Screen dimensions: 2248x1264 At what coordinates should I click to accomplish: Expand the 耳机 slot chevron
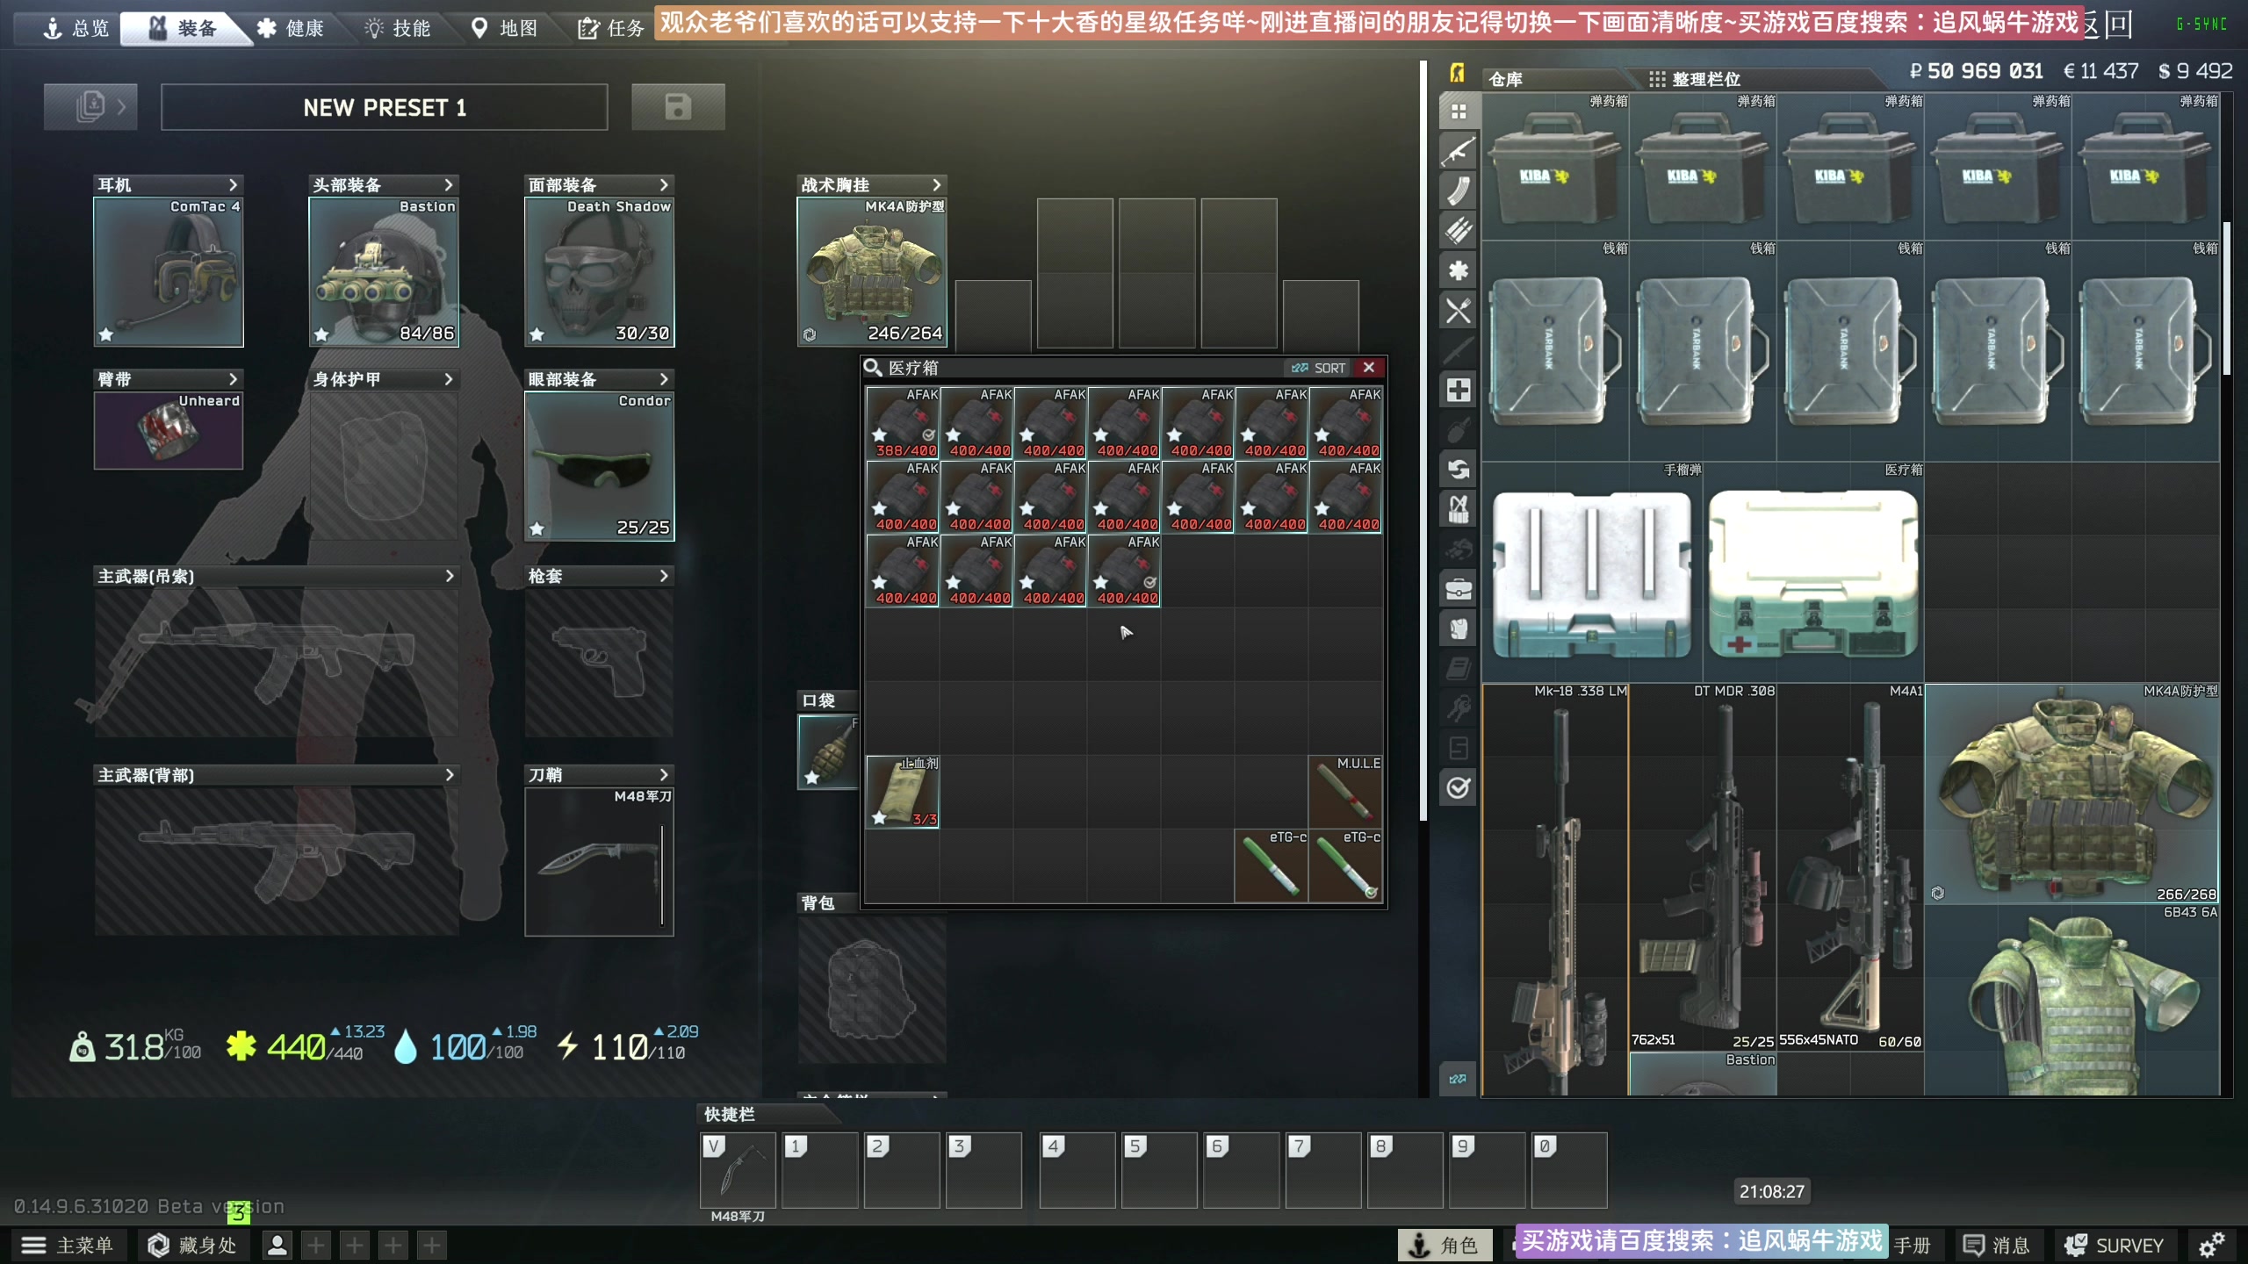click(233, 185)
